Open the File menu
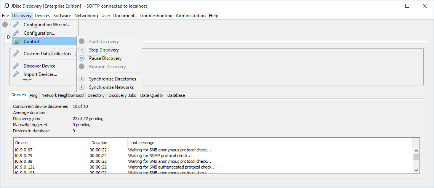The width and height of the screenshot is (434, 188). [5, 16]
